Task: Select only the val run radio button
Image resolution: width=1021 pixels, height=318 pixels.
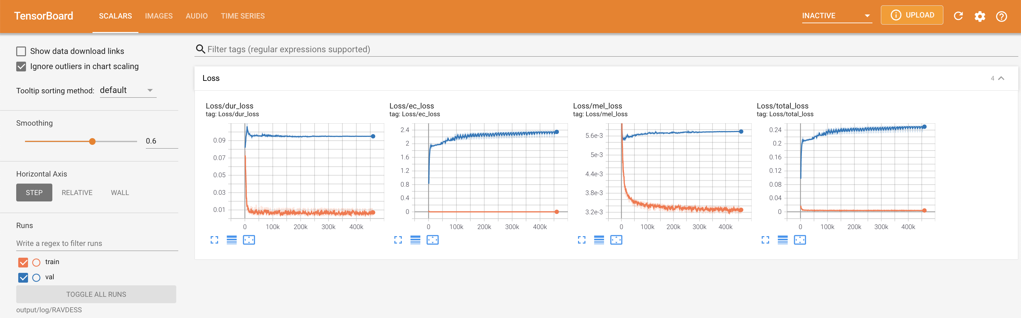Action: tap(36, 278)
